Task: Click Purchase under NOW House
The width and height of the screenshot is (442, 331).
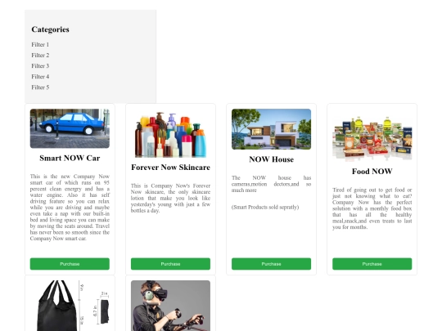Action: [x=271, y=264]
